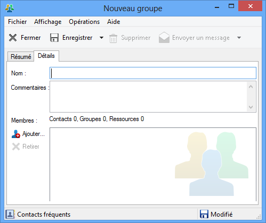Click the 'Contacts fréquents' status bar text
Viewport: 266px width, 223px height.
click(x=44, y=215)
